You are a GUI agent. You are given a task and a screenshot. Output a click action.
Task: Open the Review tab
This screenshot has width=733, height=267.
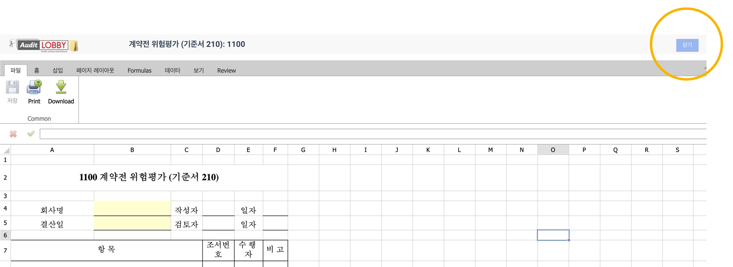pos(226,70)
